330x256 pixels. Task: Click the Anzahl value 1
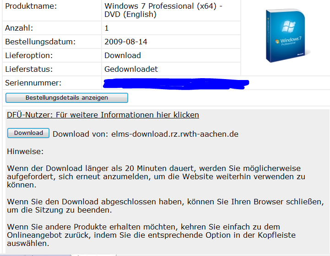(107, 28)
